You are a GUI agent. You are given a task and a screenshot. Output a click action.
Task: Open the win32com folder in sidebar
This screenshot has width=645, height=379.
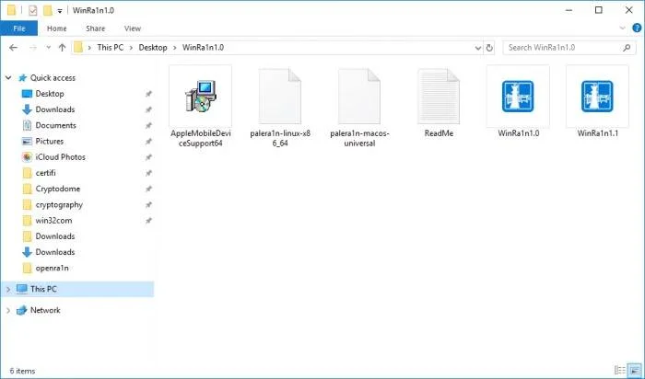tap(53, 221)
